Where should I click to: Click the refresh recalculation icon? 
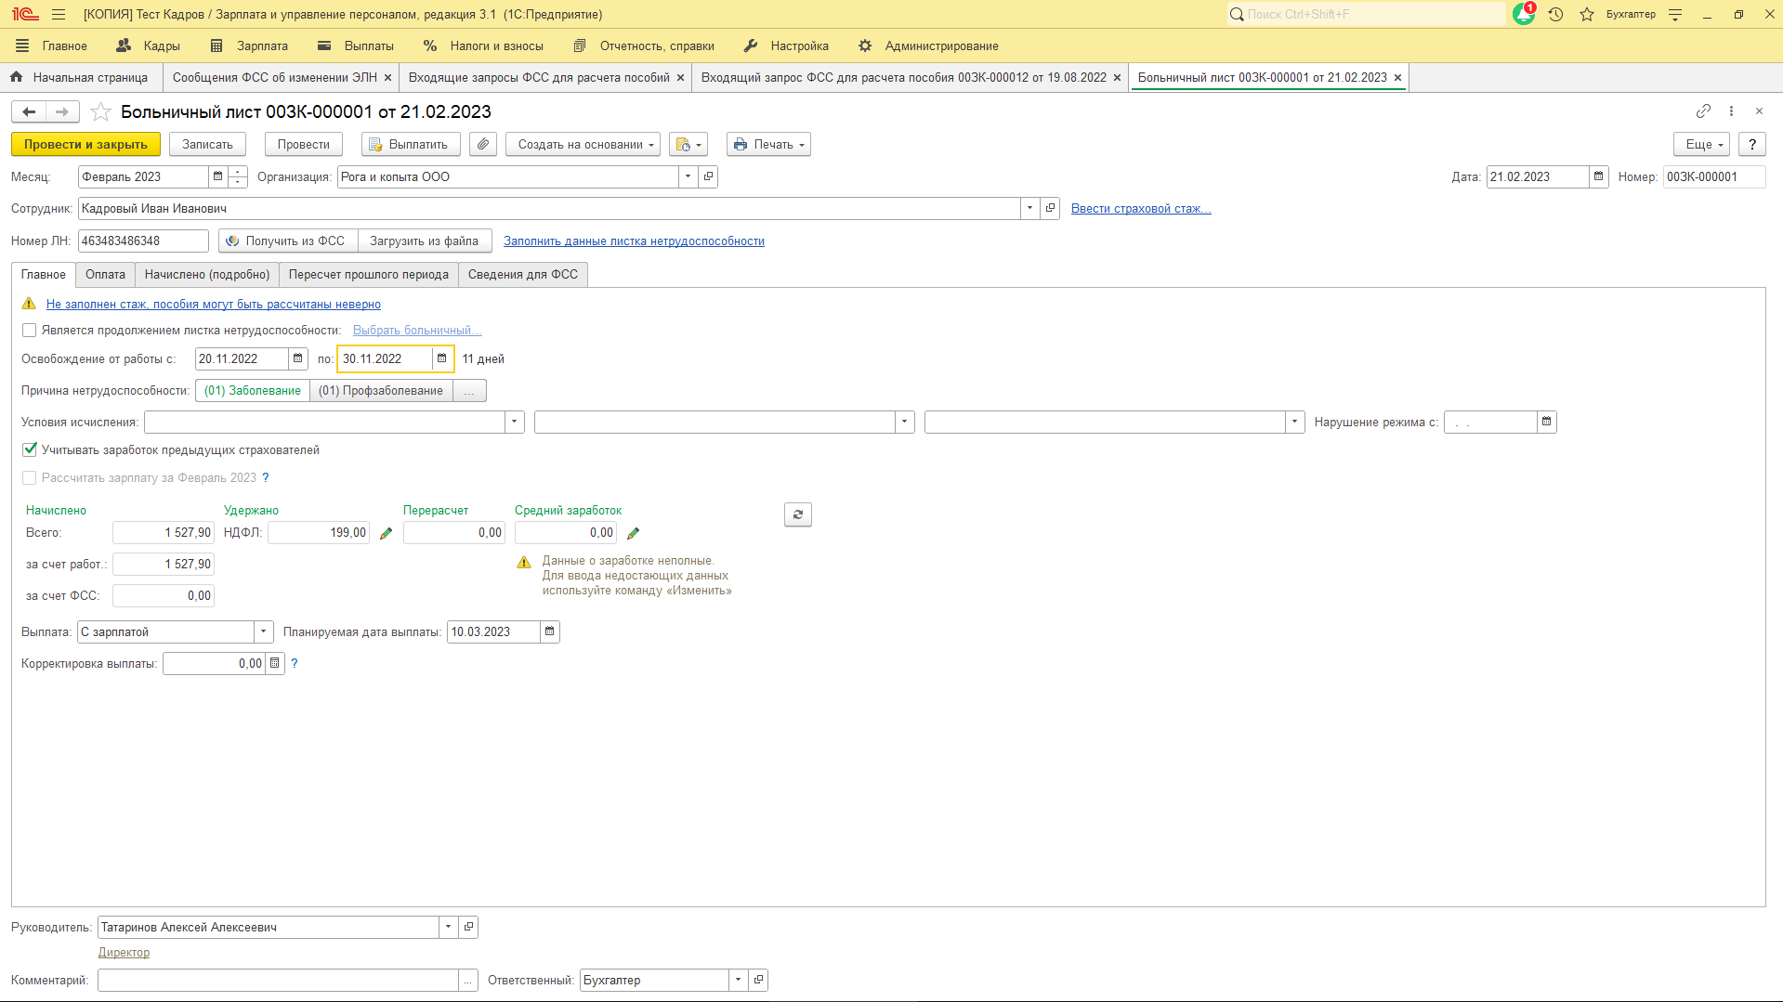(797, 514)
